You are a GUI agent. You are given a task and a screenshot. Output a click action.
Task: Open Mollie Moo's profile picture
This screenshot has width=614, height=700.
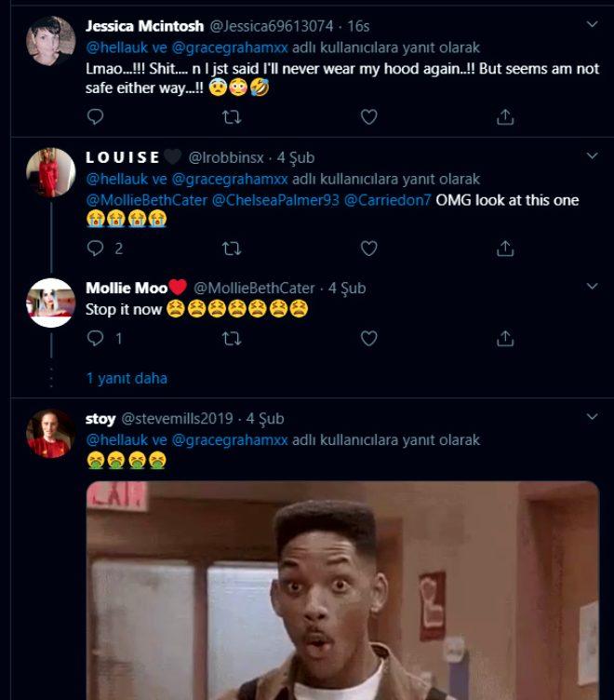pyautogui.click(x=51, y=303)
